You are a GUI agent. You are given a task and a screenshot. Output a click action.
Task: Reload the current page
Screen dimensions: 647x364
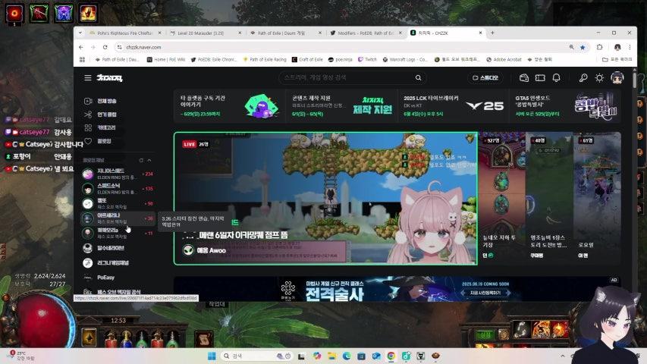[x=105, y=47]
